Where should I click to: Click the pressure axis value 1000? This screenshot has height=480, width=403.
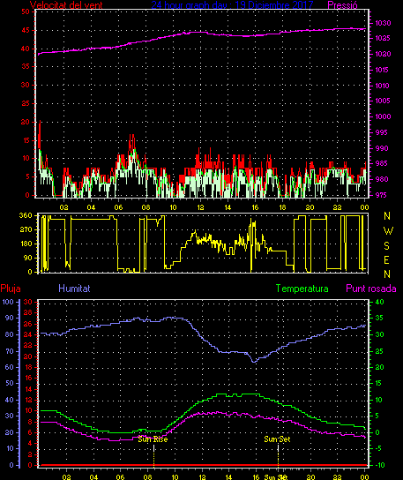click(x=383, y=116)
